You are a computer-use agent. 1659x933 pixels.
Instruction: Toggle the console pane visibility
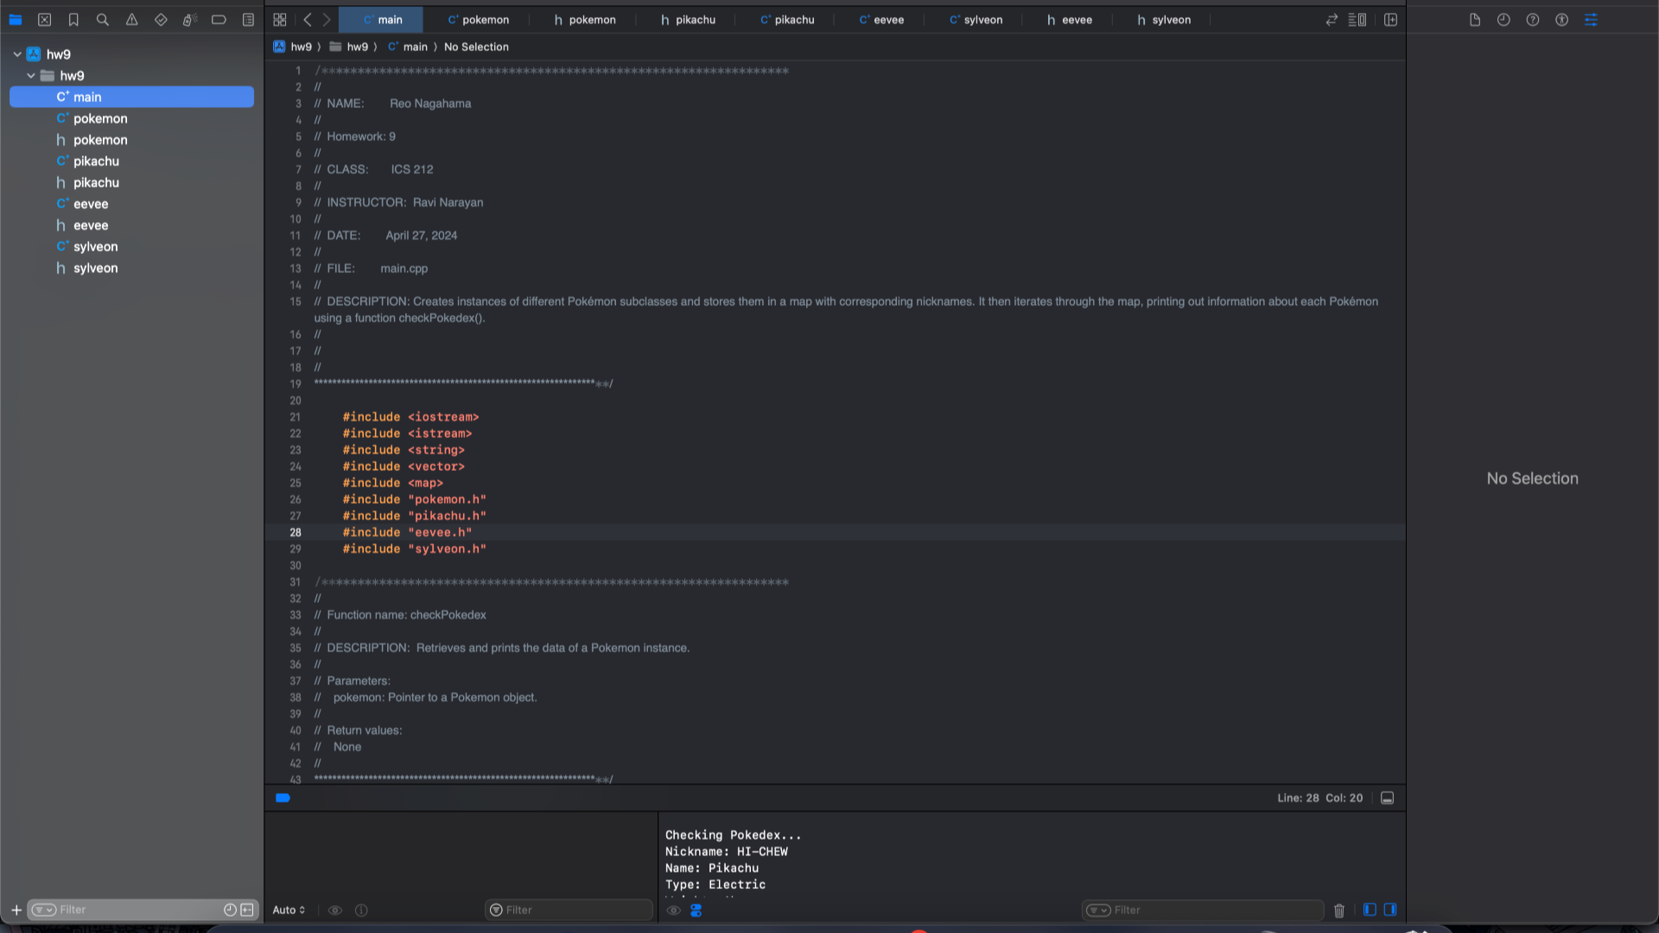pyautogui.click(x=1389, y=910)
